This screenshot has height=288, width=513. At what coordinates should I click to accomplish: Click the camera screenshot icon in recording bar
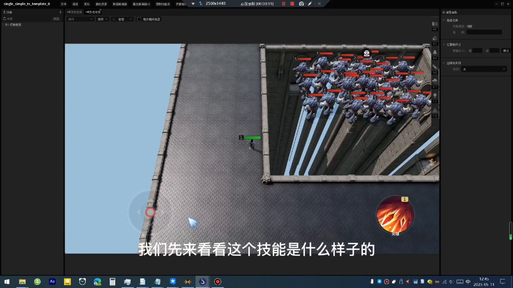(x=301, y=4)
